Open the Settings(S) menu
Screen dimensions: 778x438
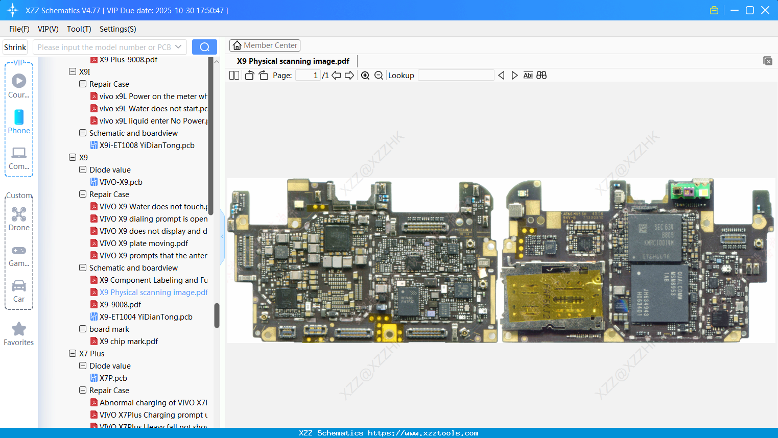[x=118, y=29]
